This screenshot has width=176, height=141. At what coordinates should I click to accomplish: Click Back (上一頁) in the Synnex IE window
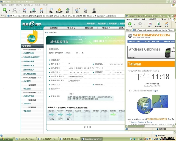coord(4,10)
